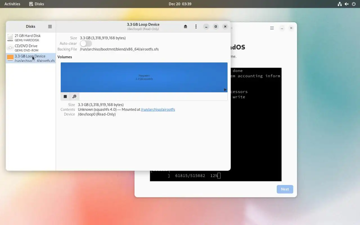Open the /run/archiso/airootfs mount link
The image size is (360, 225).
click(158, 109)
